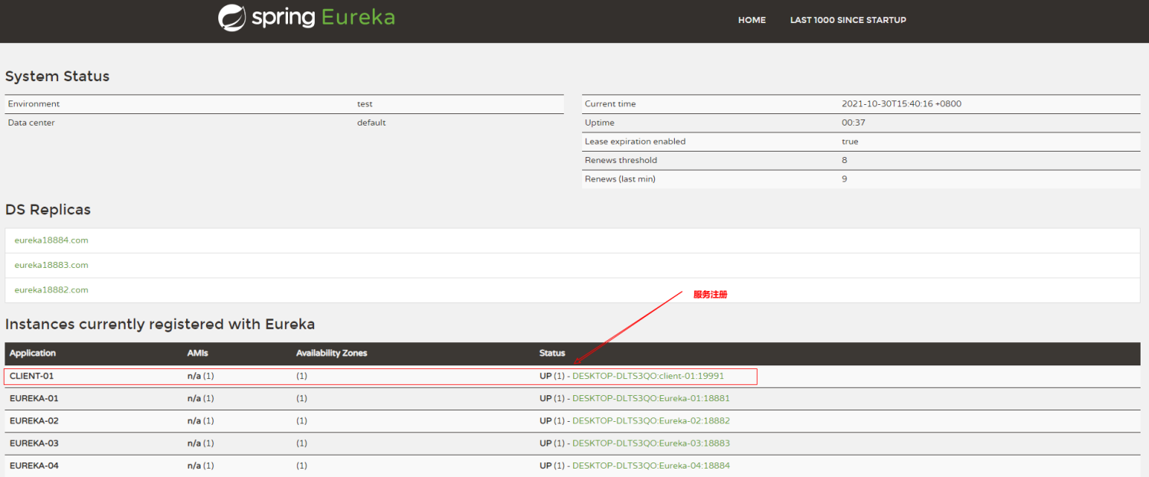This screenshot has width=1149, height=477.
Task: Click the Application column header
Action: 33,353
